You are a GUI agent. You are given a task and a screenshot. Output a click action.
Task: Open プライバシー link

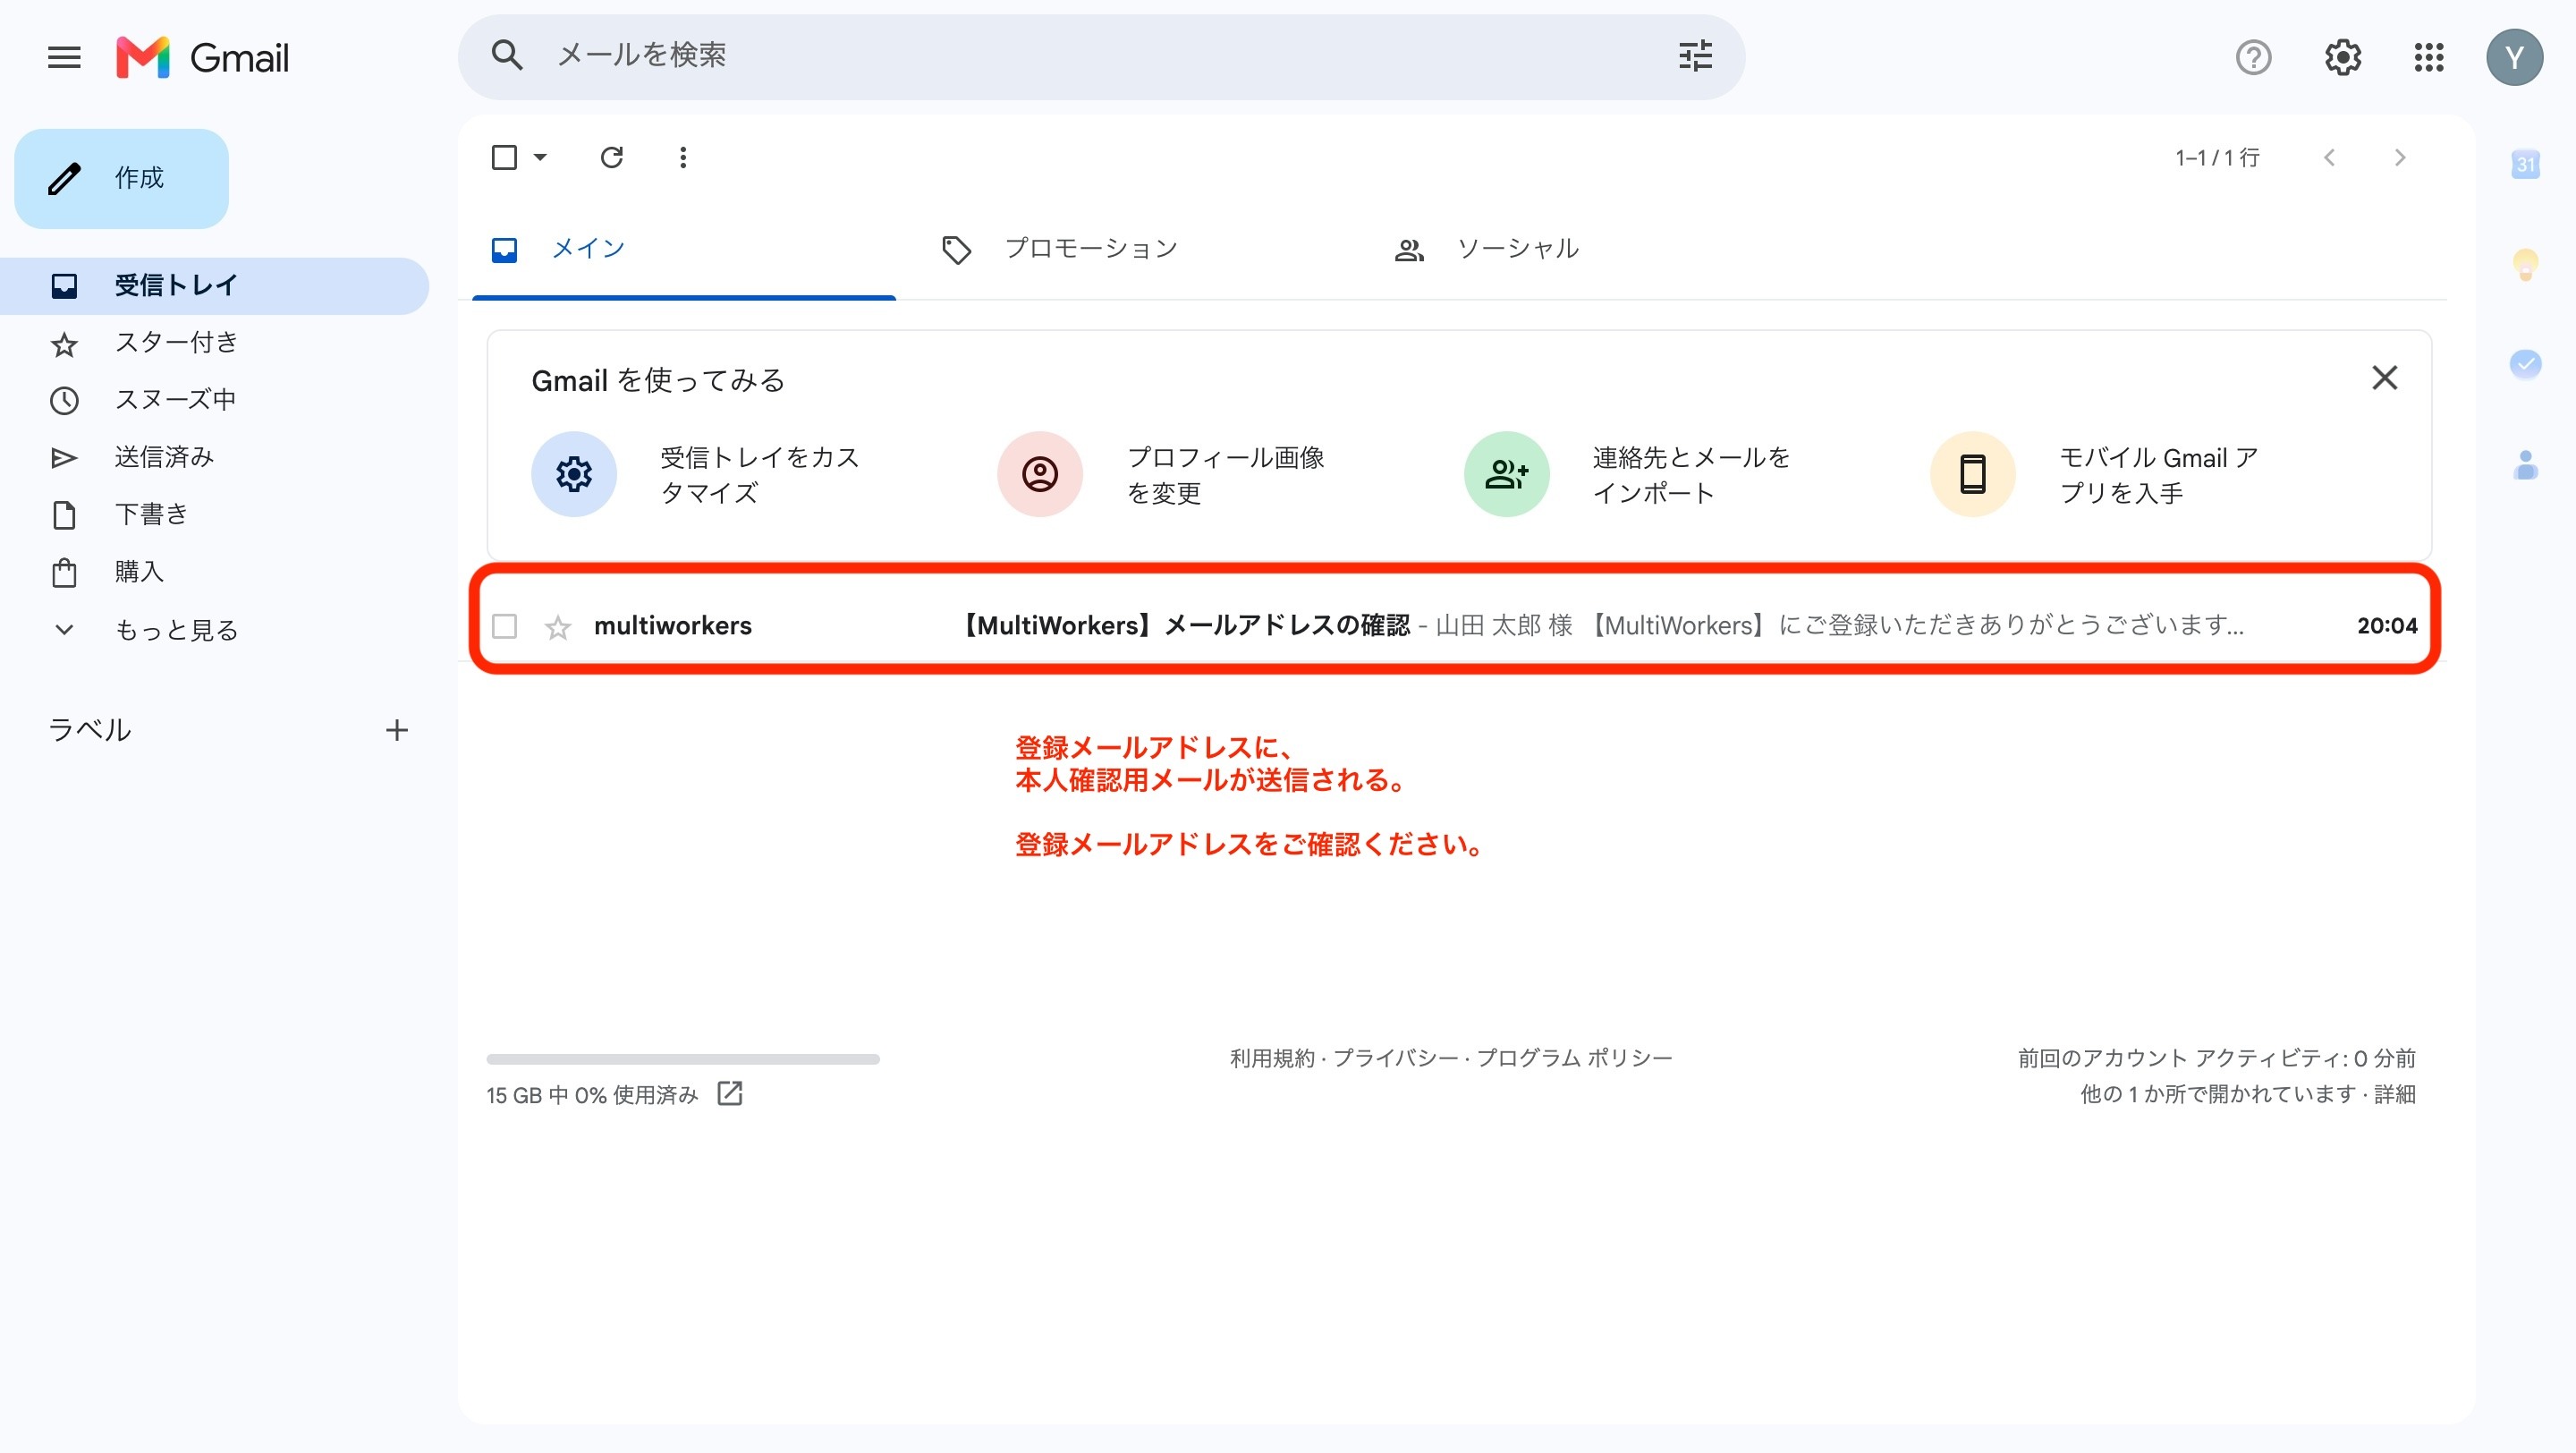pos(1395,1058)
